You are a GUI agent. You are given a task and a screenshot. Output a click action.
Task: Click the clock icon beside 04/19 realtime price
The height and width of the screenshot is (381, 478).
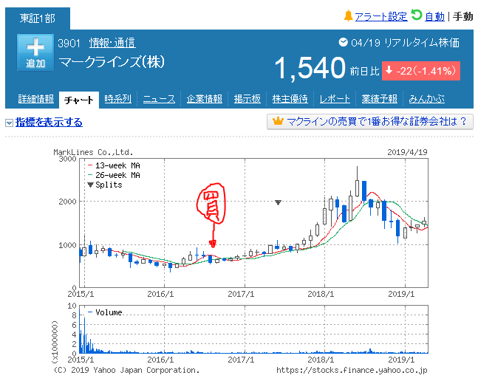click(344, 42)
